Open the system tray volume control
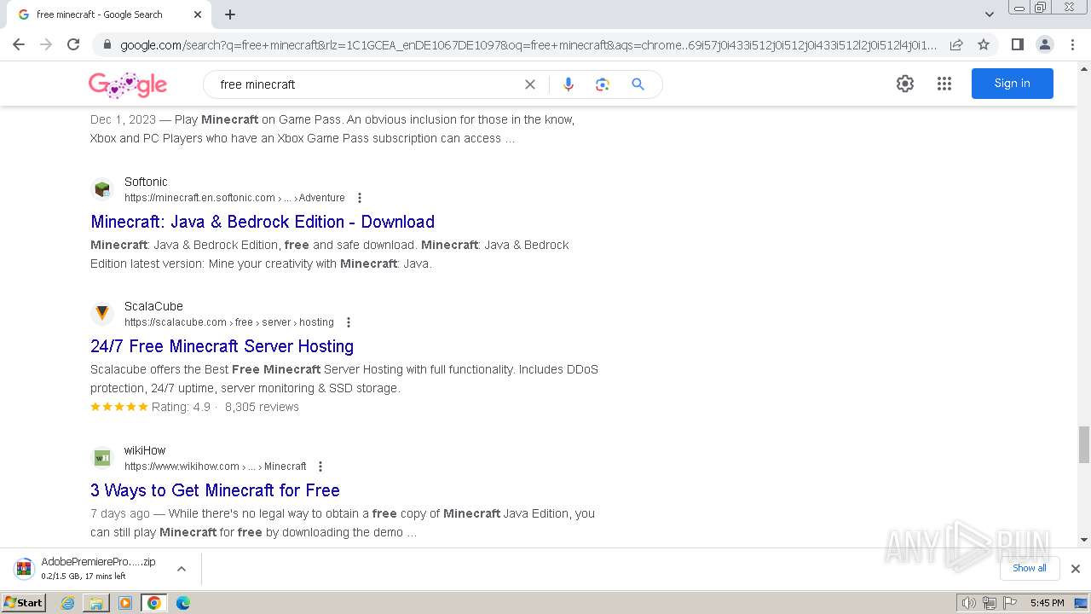Image resolution: width=1091 pixels, height=614 pixels. (969, 603)
